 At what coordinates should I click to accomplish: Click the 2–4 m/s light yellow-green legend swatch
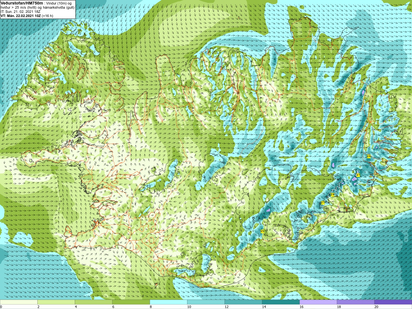(56, 302)
